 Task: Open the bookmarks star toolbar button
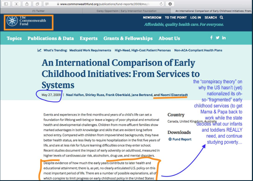tap(17, 4)
